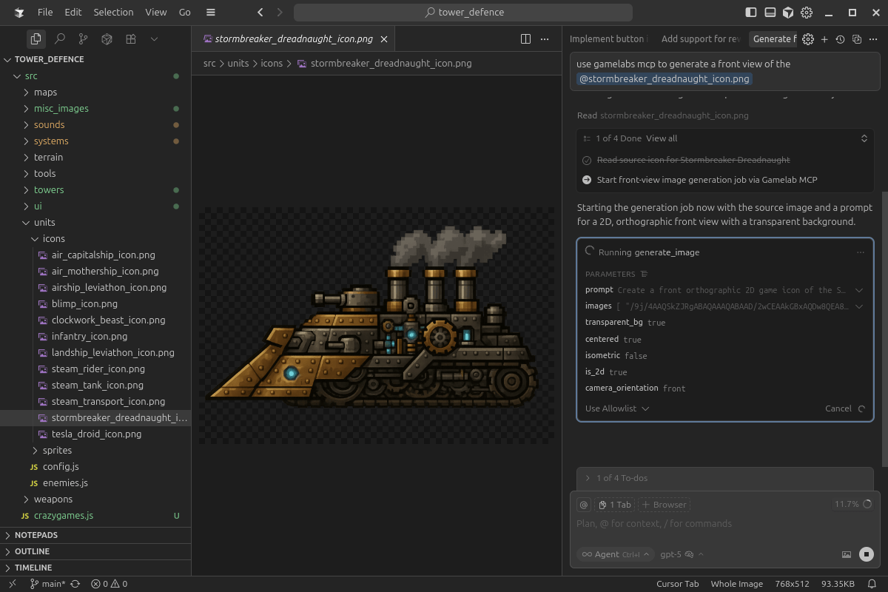Click the Explorer copy-files icon at sidebar top

36,38
